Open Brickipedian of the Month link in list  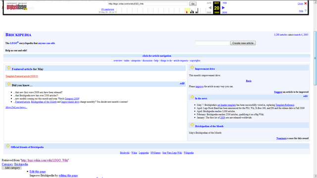click(44, 102)
